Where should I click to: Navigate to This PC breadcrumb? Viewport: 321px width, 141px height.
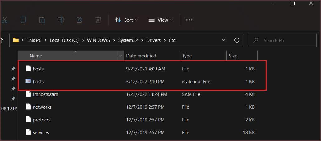pos(34,40)
